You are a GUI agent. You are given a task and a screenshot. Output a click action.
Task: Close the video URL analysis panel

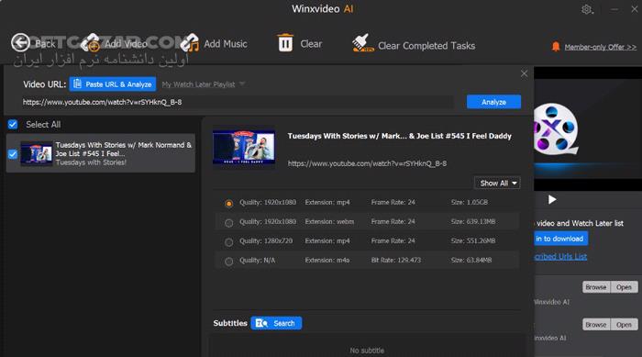point(524,73)
